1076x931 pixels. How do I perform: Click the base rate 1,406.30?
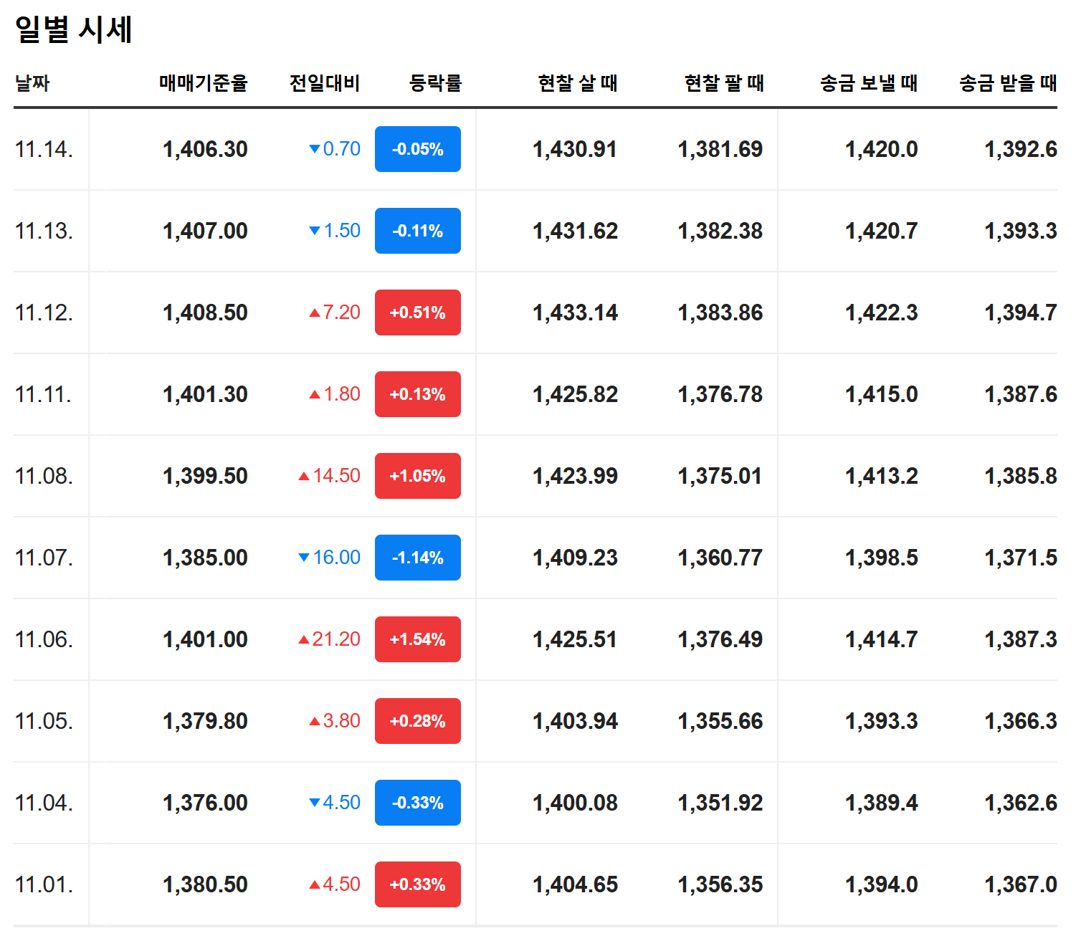tap(205, 149)
